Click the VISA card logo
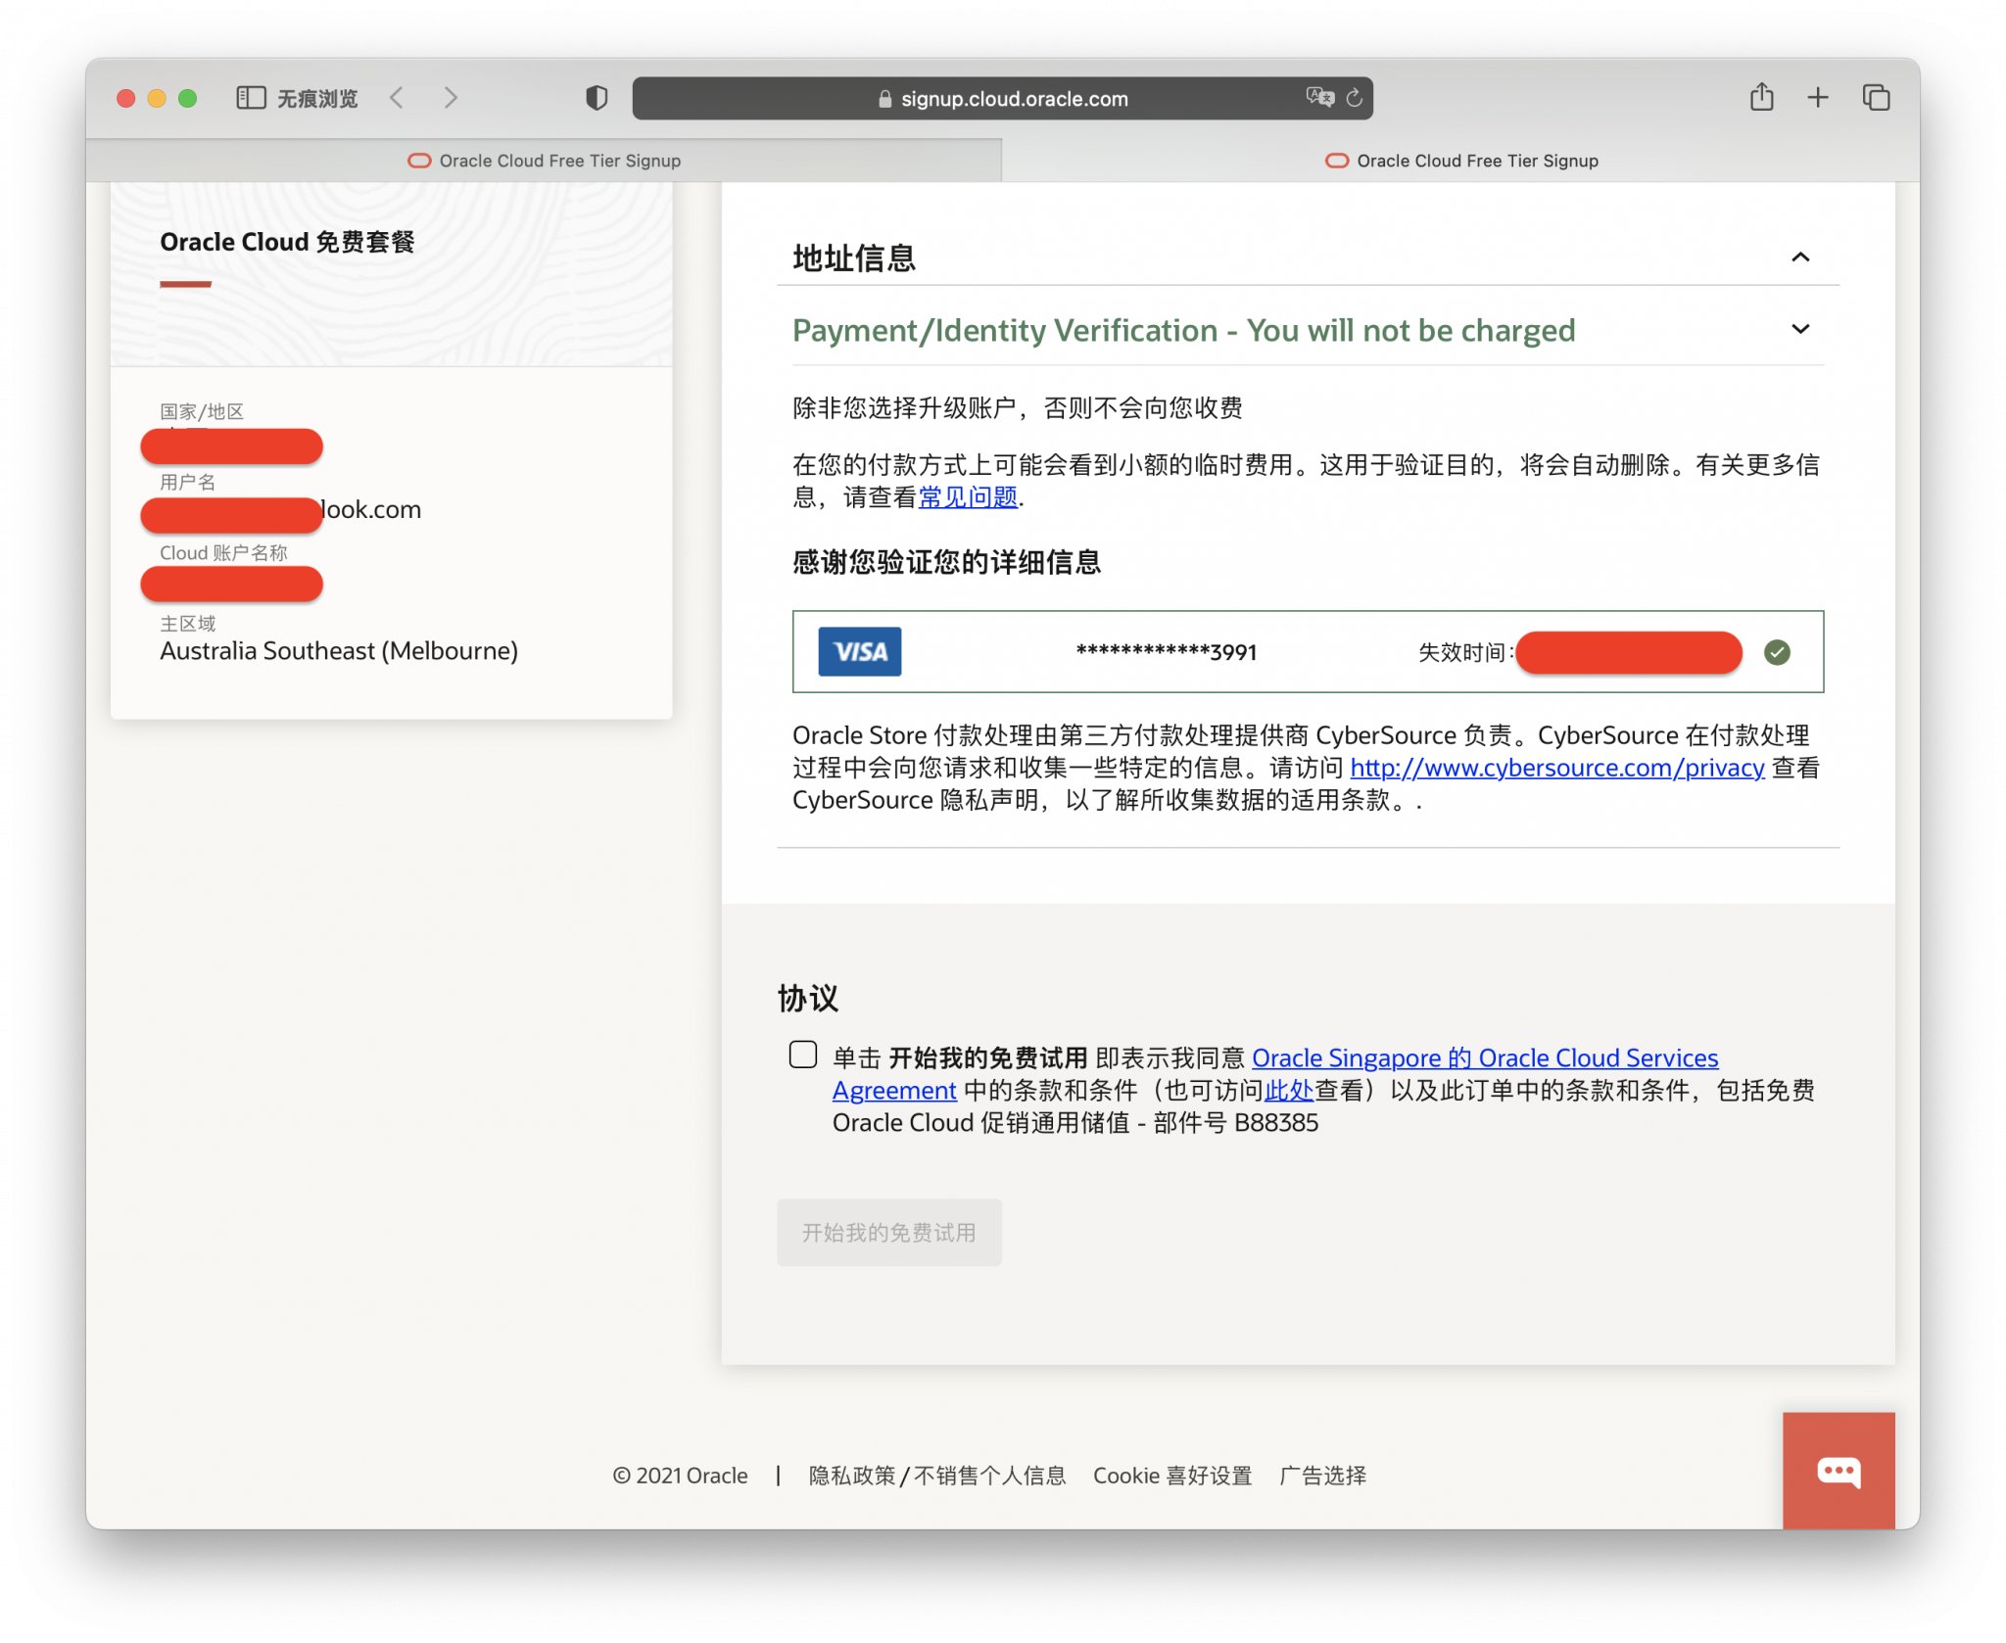Viewport: 2006px width, 1643px height. (x=860, y=652)
